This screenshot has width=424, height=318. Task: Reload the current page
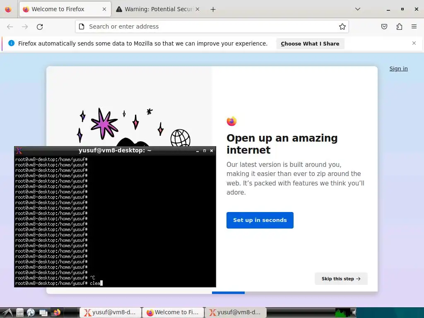40,26
